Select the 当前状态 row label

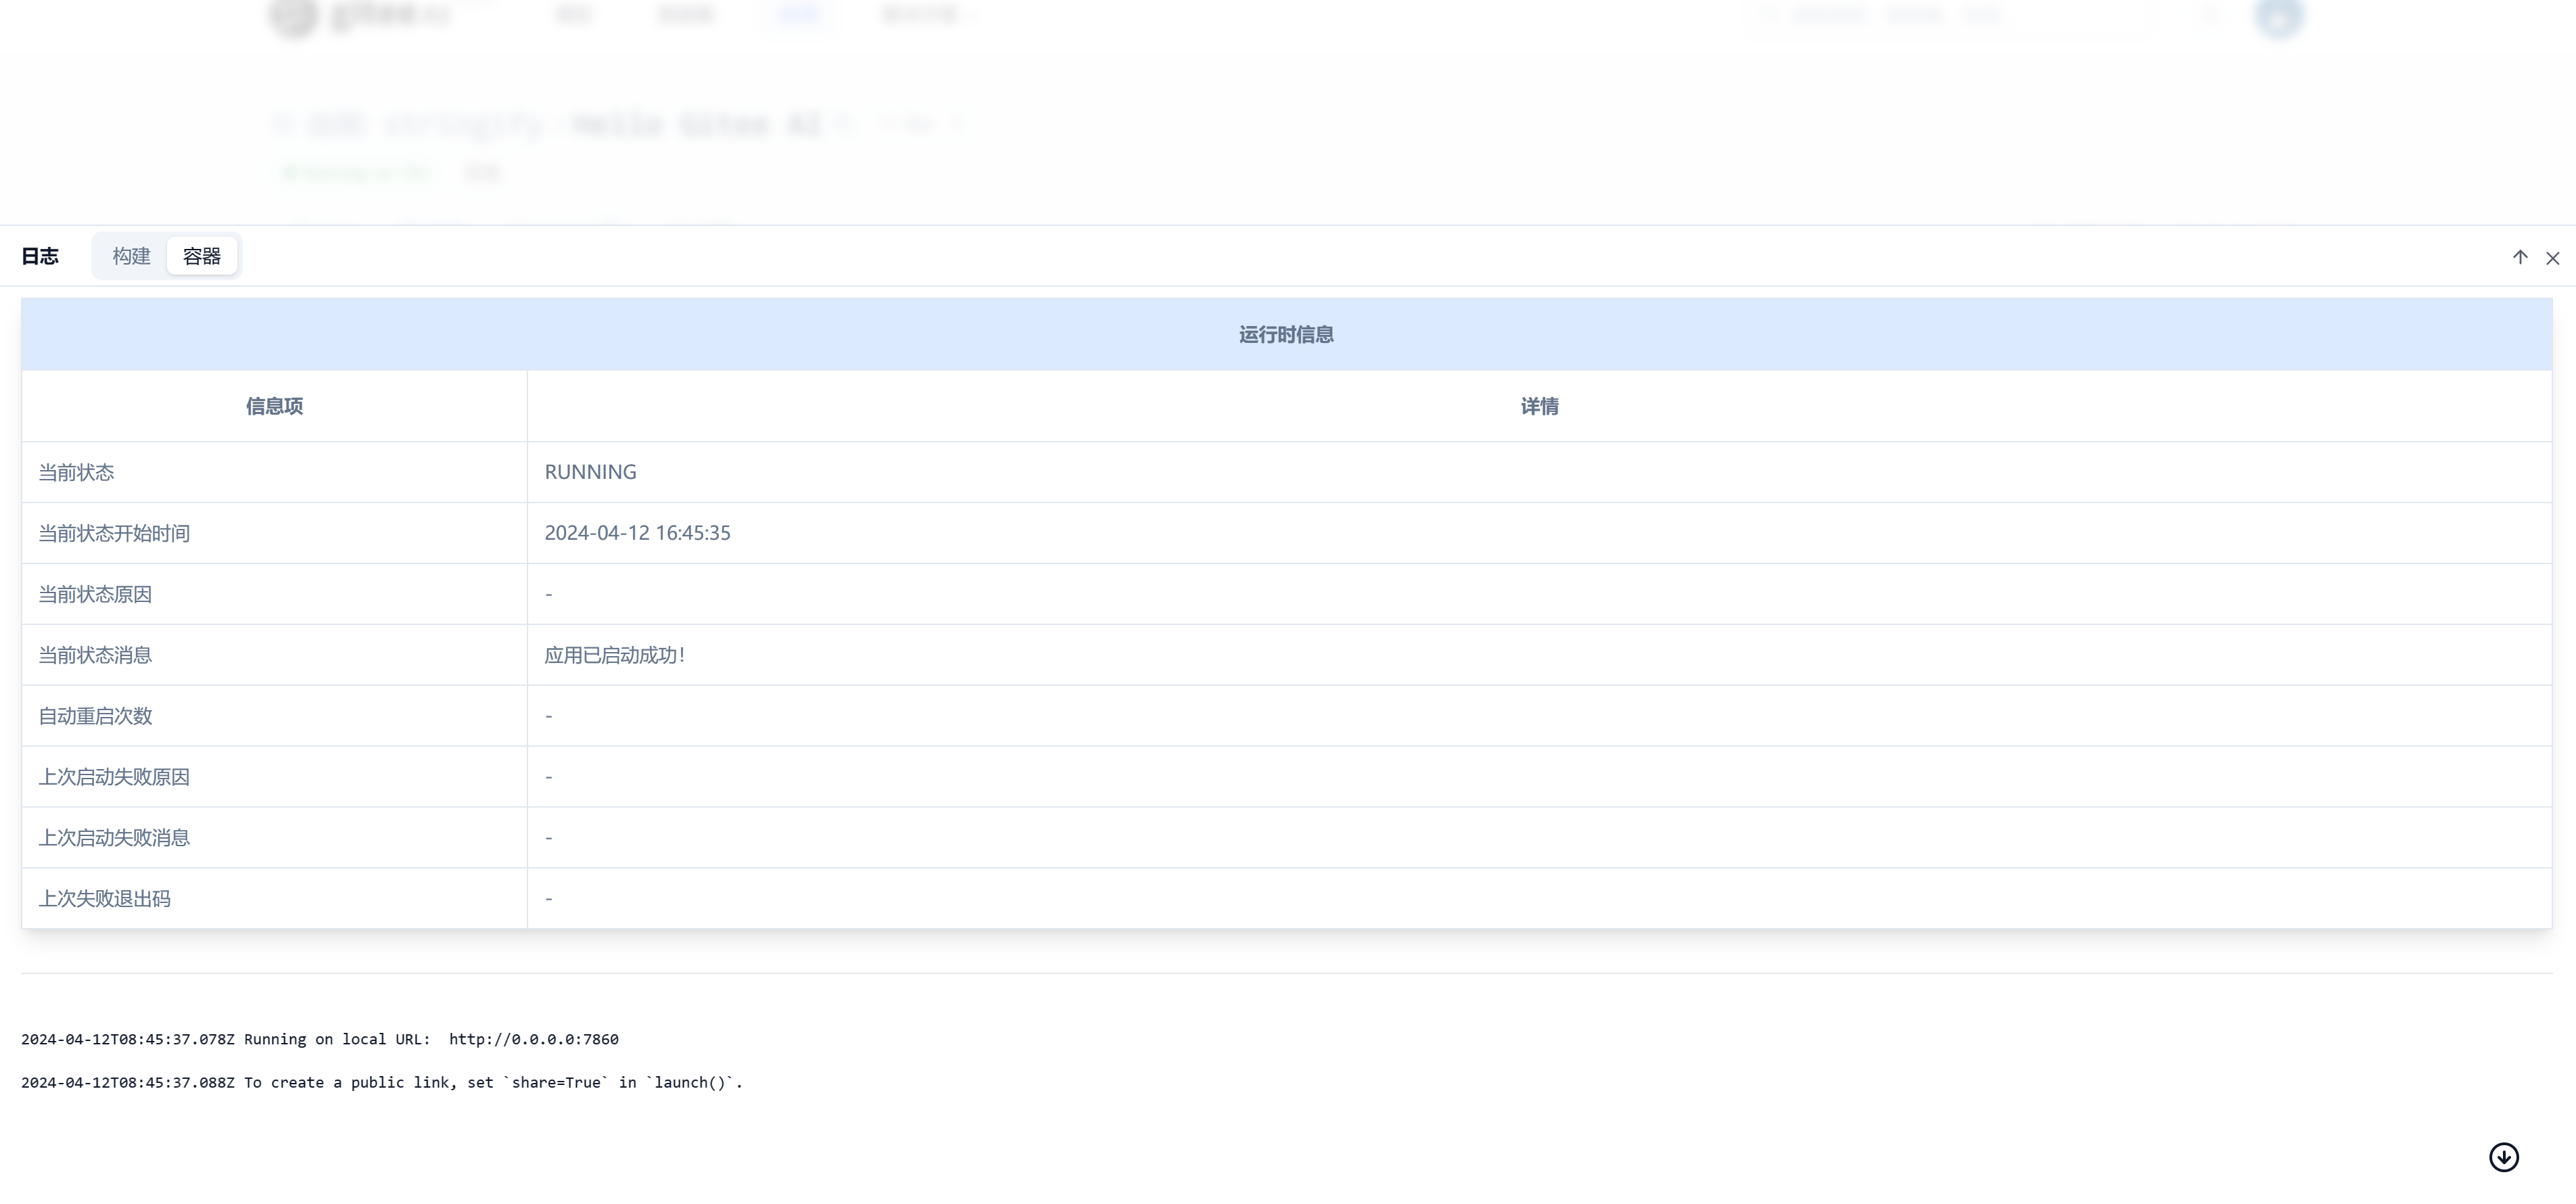tap(76, 472)
